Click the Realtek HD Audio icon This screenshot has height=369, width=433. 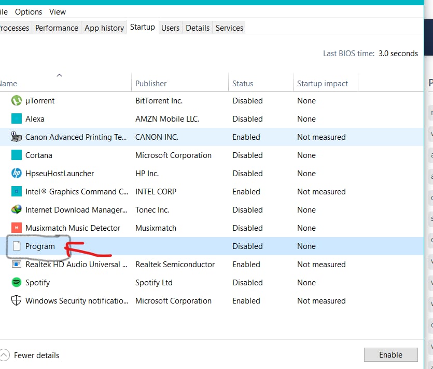coord(16,265)
